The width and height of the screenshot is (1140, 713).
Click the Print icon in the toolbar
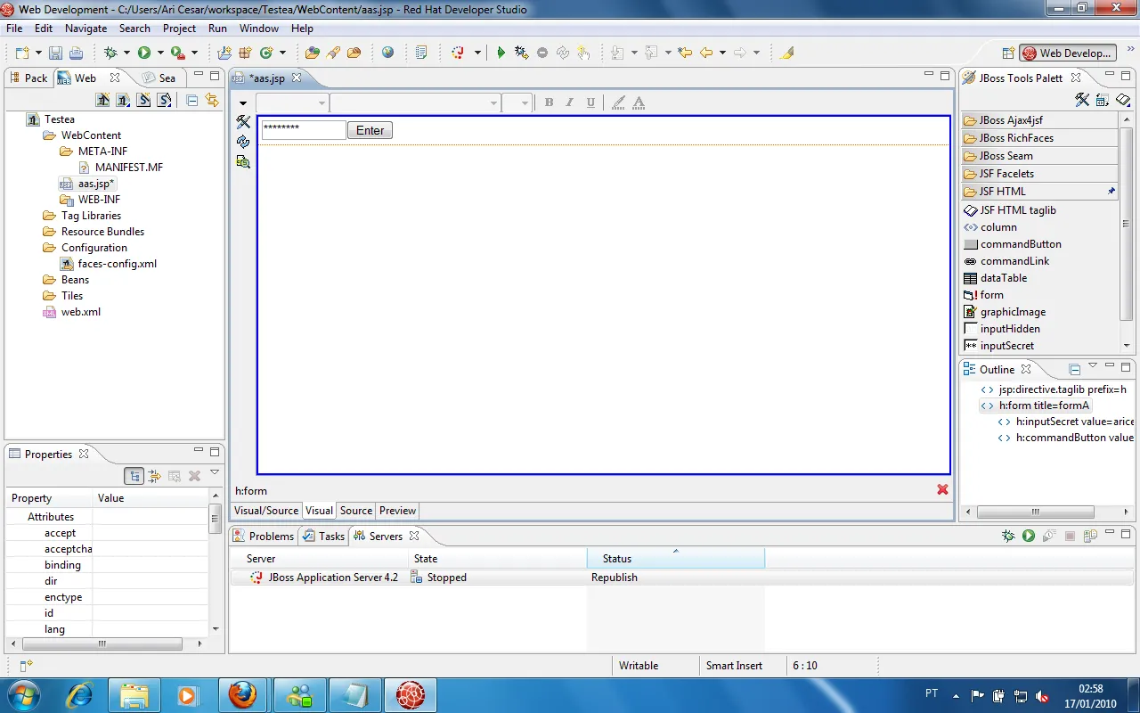coord(76,53)
